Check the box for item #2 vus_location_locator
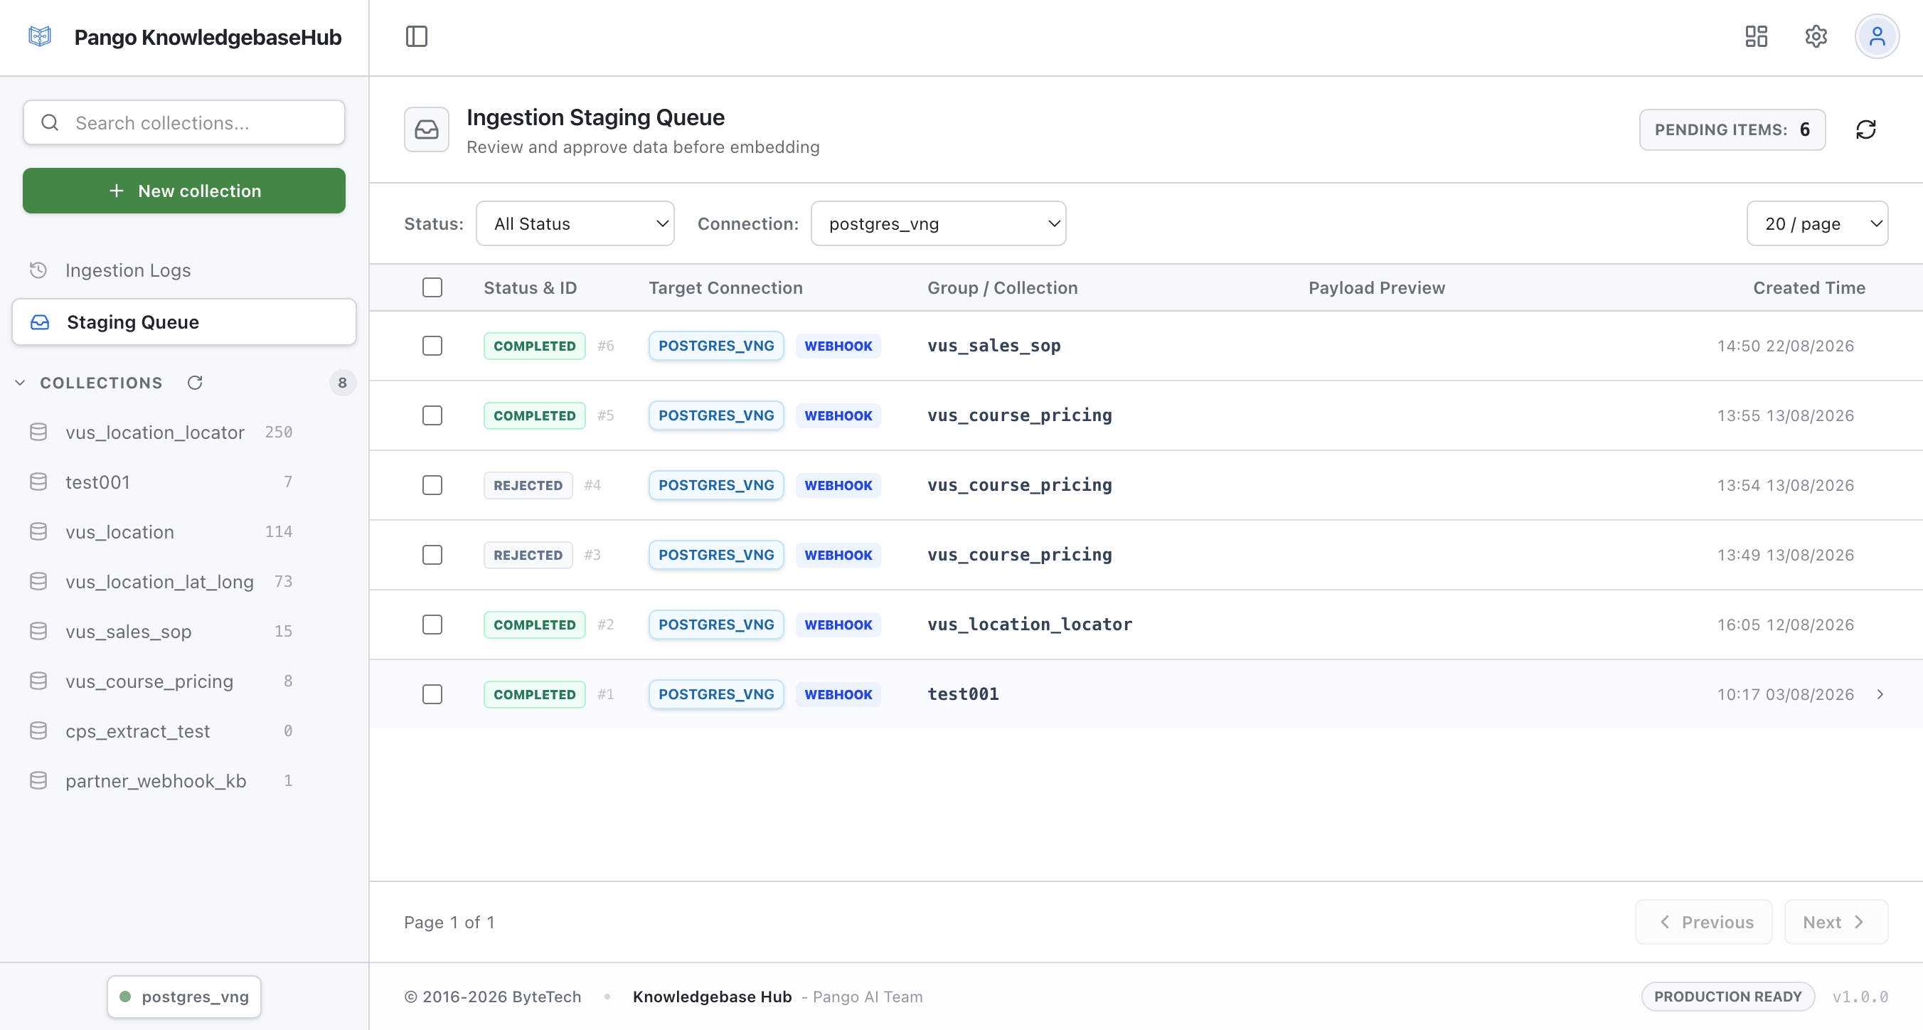 [x=432, y=625]
